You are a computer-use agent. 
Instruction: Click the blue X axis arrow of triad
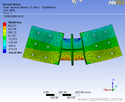(113, 86)
